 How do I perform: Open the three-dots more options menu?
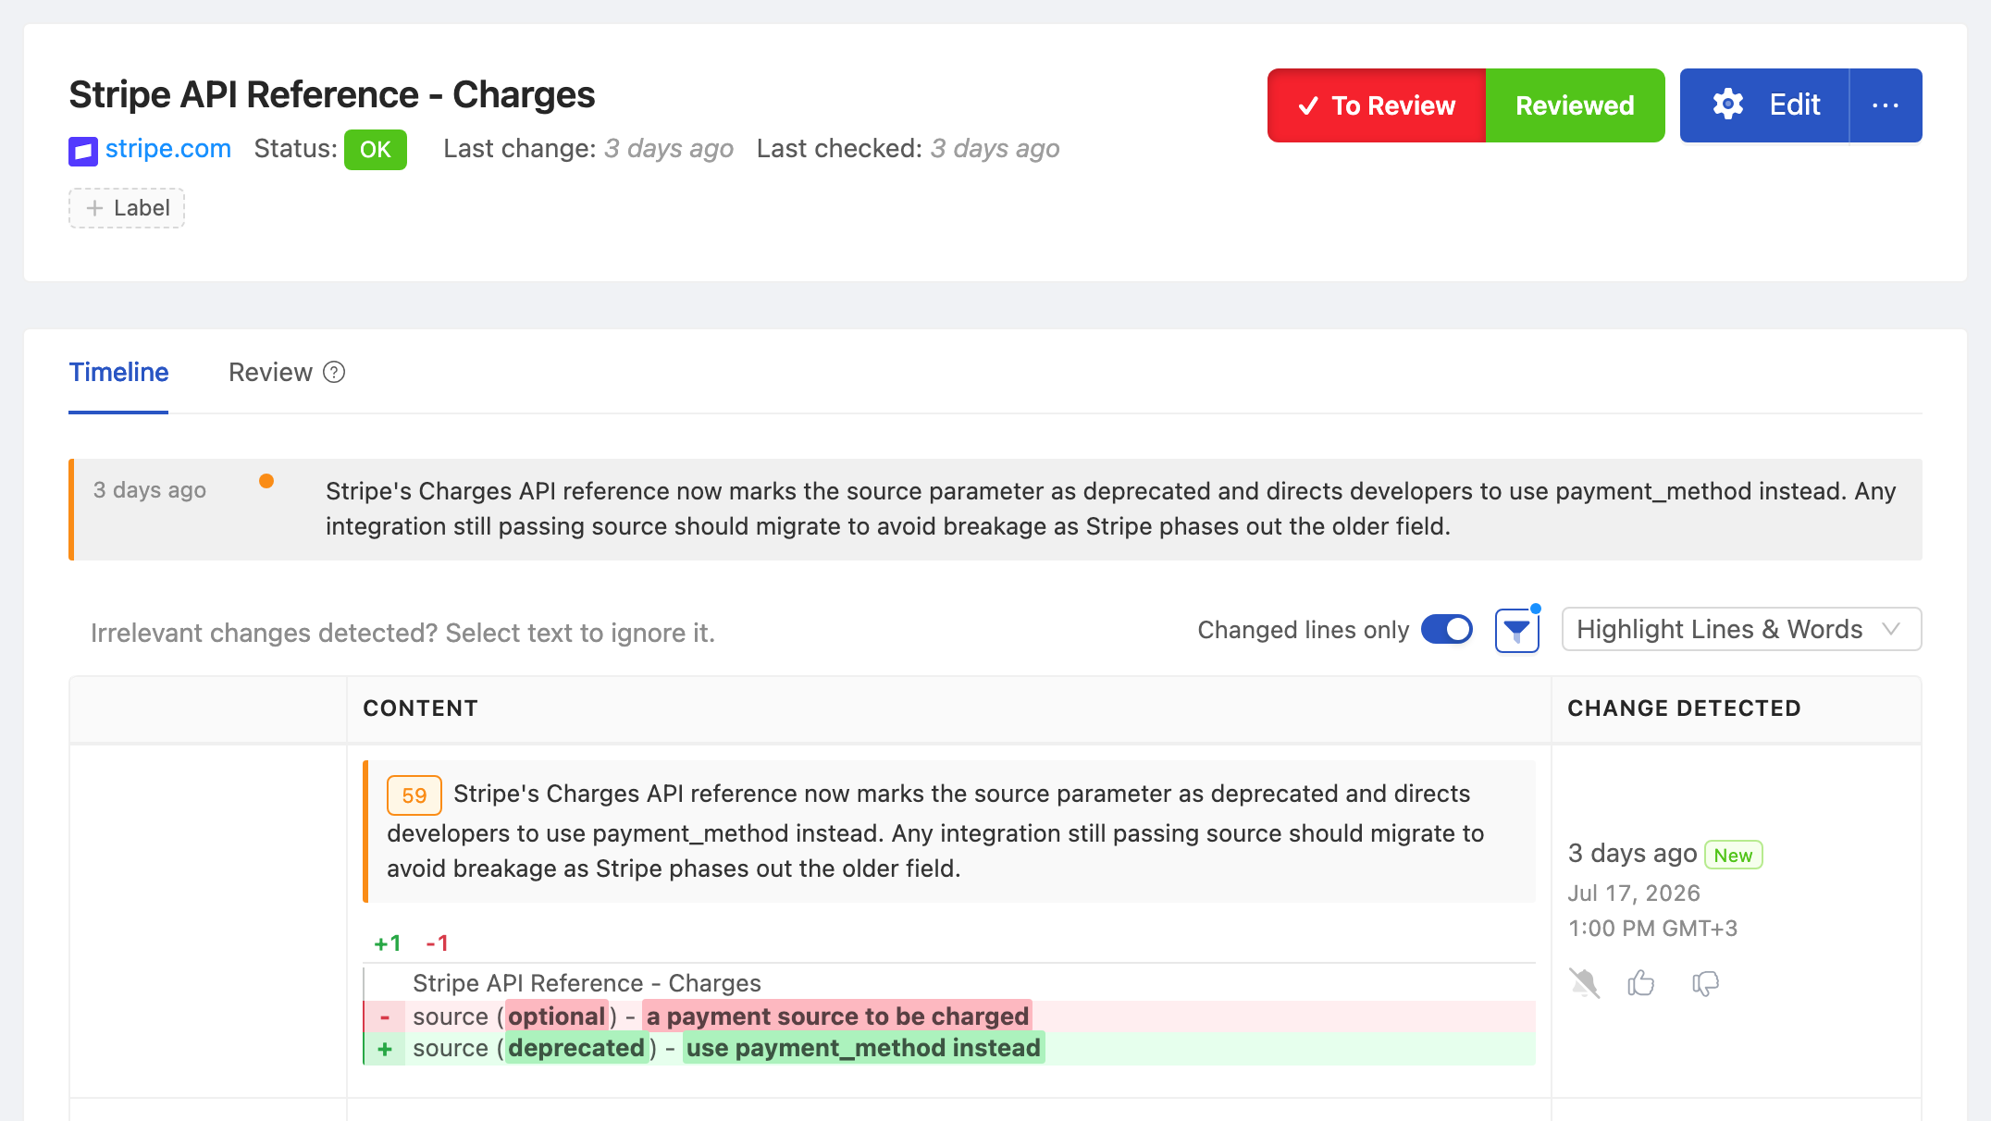pyautogui.click(x=1886, y=105)
